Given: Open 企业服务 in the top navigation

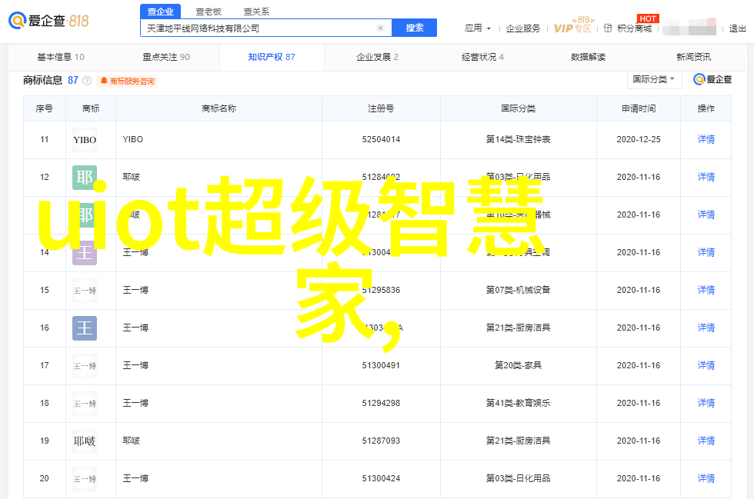Looking at the screenshot, I should tap(523, 28).
